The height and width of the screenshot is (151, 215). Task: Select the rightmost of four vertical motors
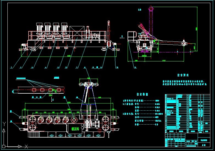click(64, 27)
